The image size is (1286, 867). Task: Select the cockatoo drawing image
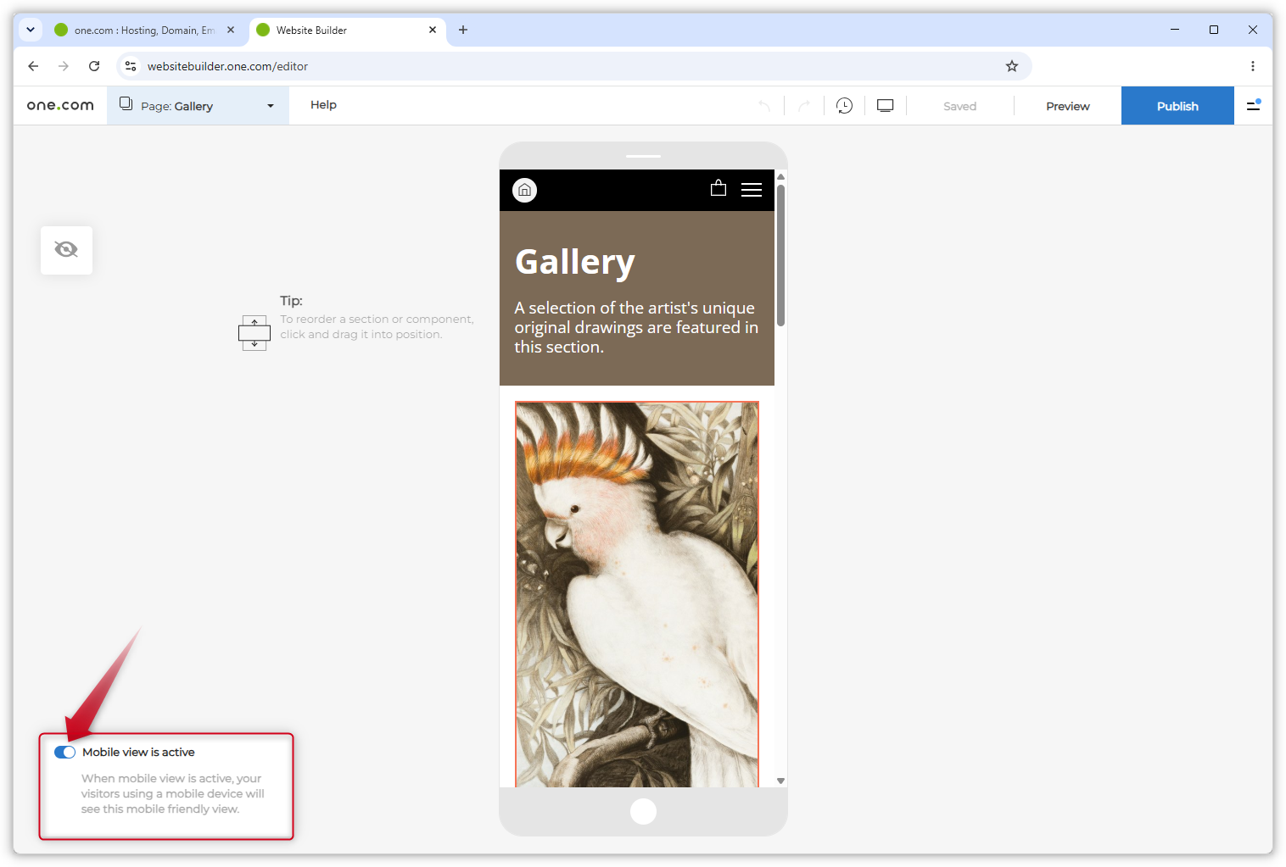pos(637,594)
